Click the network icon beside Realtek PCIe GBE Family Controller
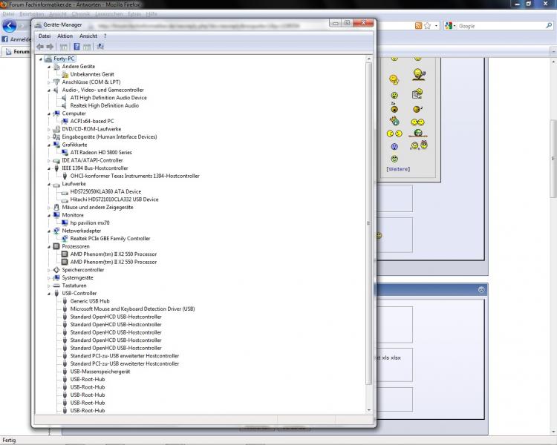The width and height of the screenshot is (557, 445). pyautogui.click(x=65, y=239)
